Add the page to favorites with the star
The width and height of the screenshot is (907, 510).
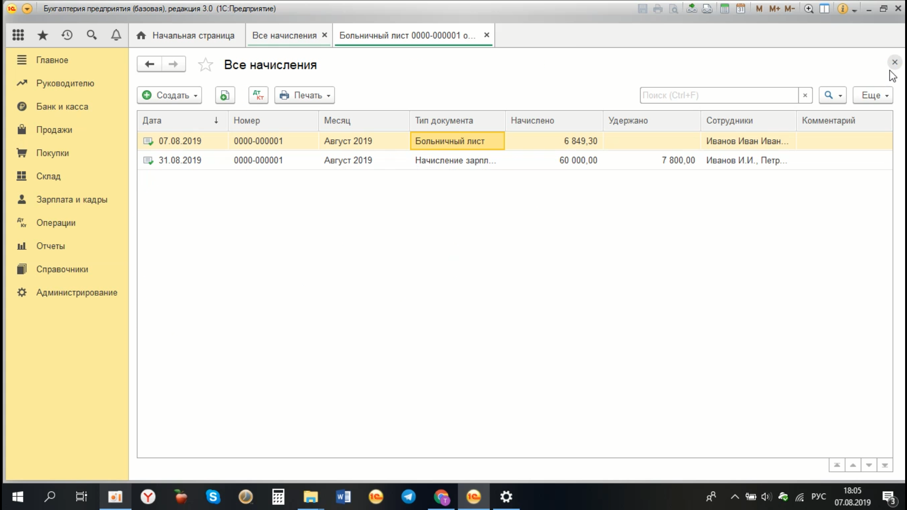205,65
